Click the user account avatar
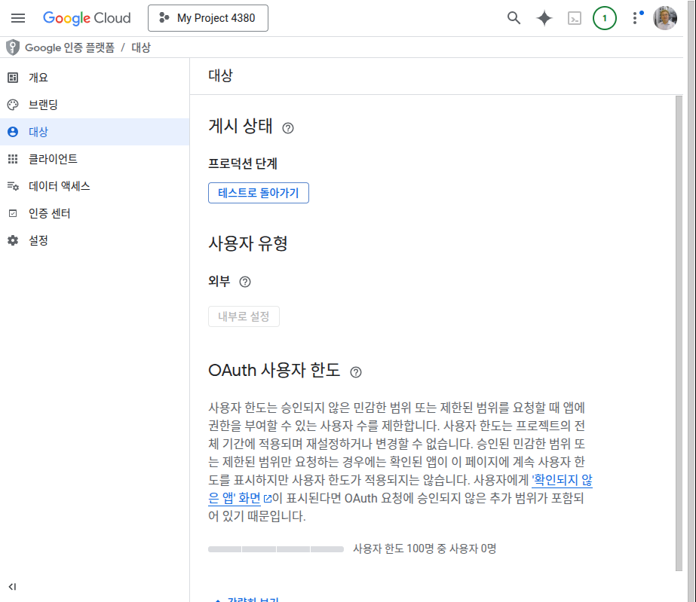Screen dimensions: 696x602 coord(665,18)
